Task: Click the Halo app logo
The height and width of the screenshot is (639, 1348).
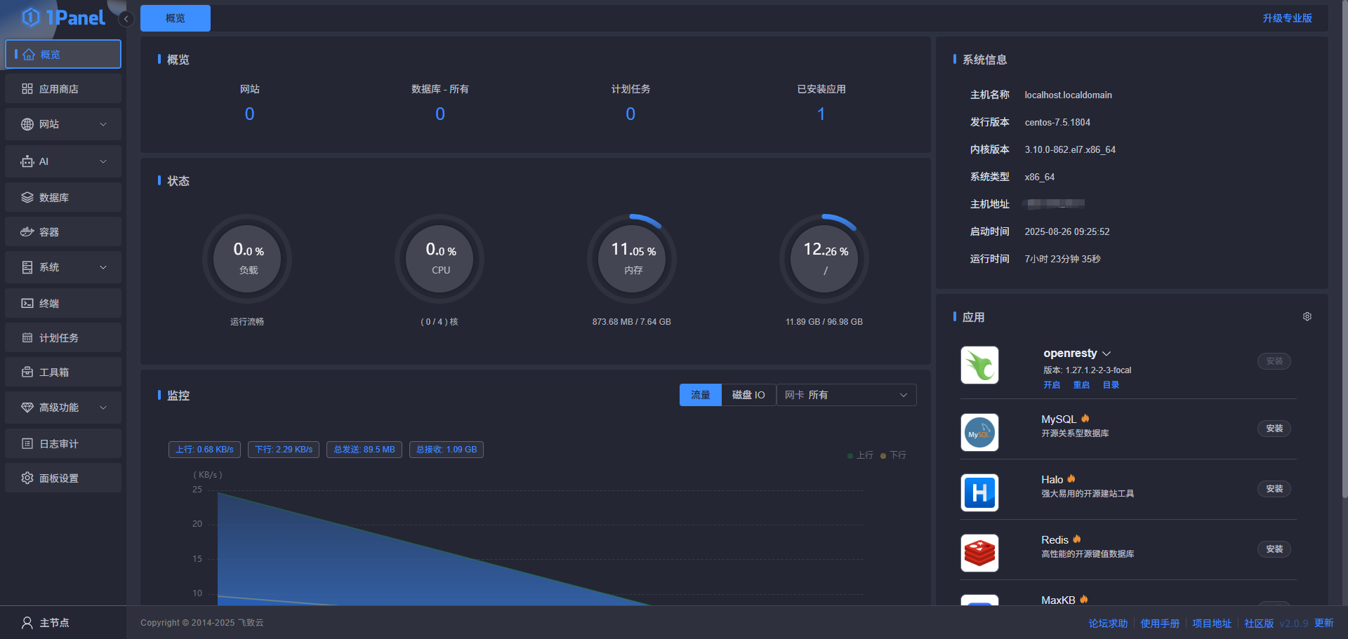Action: pyautogui.click(x=979, y=492)
